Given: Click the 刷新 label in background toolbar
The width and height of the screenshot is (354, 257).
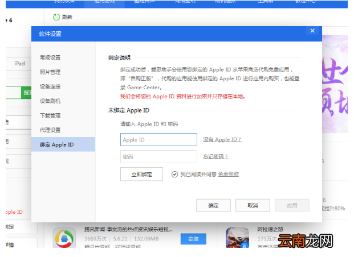Looking at the screenshot, I should pyautogui.click(x=67, y=17).
